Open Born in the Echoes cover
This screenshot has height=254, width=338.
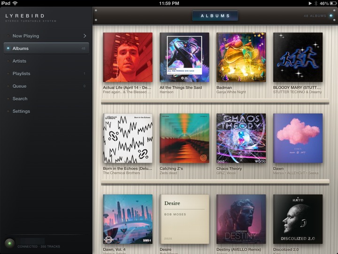[128, 138]
